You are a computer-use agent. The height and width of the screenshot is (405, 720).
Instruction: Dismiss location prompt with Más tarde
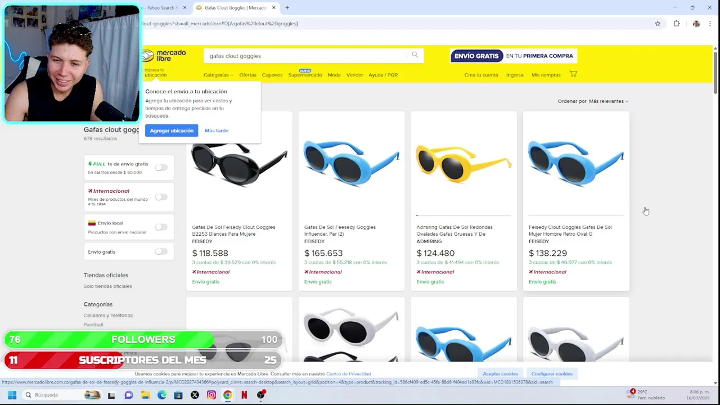pos(217,130)
